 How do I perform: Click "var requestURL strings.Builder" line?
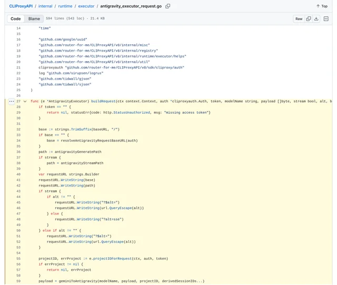tap(69, 174)
